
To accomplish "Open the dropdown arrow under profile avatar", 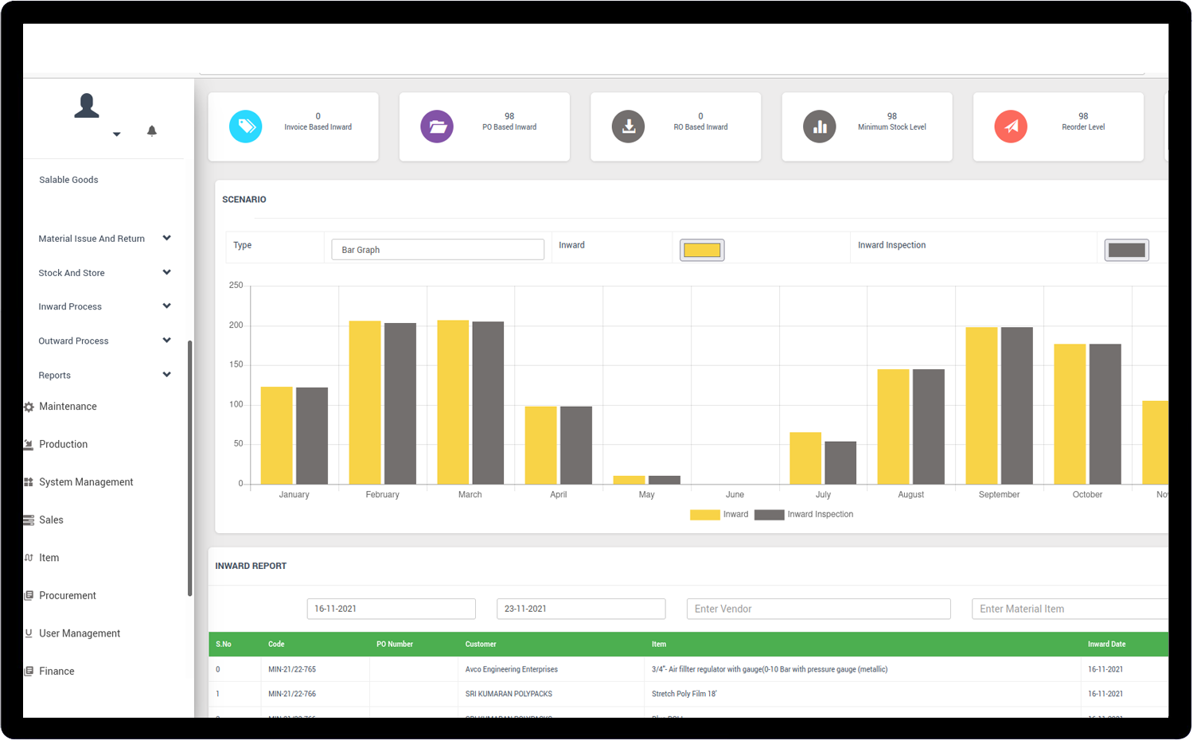I will click(x=117, y=134).
